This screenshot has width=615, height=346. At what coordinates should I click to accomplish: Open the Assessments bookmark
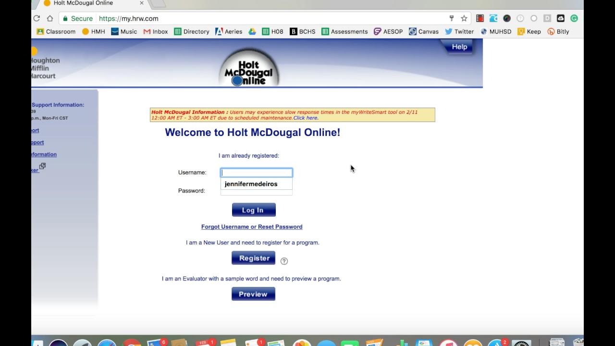[x=344, y=31]
